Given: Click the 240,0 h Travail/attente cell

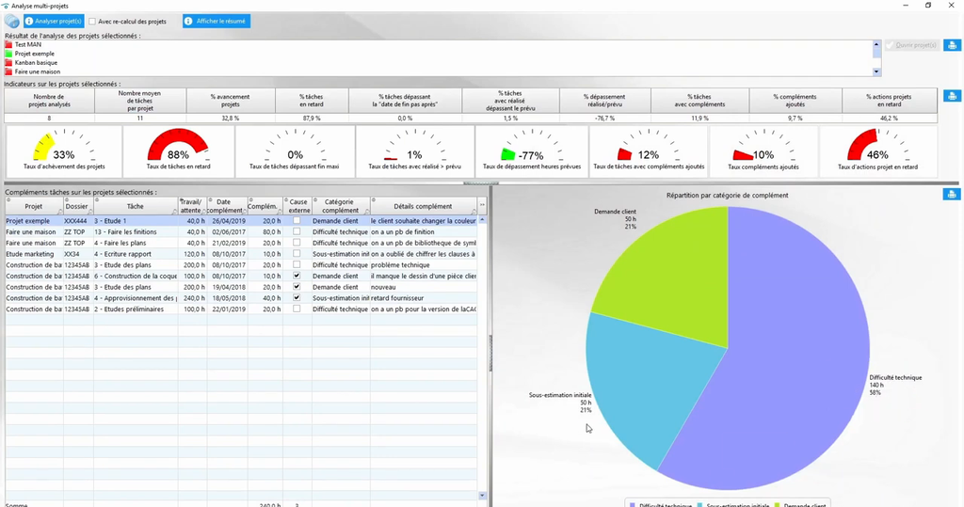Looking at the screenshot, I should (192, 298).
